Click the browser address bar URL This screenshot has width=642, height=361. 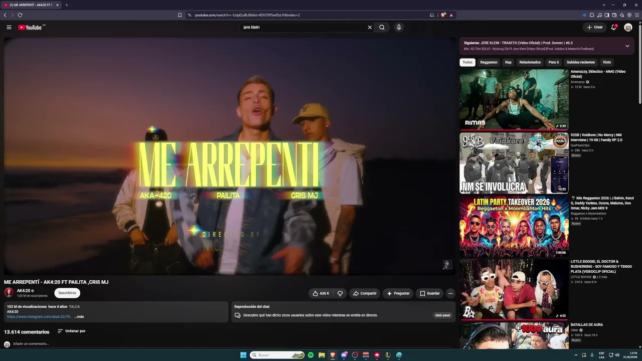click(247, 15)
